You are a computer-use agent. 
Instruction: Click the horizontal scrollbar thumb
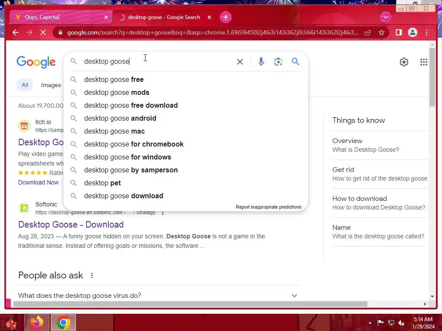(190, 304)
